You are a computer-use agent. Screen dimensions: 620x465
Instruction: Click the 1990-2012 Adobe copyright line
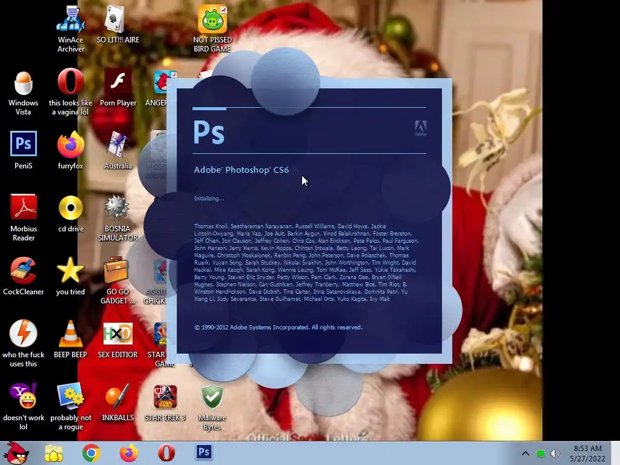(279, 328)
